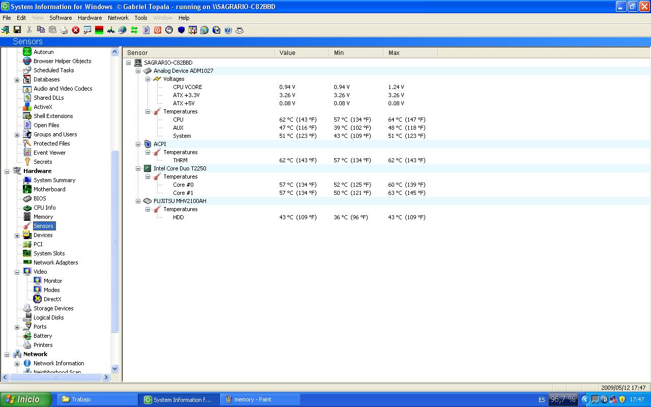Click the blue shield toolbar icon
This screenshot has height=407, width=651.
click(x=181, y=30)
